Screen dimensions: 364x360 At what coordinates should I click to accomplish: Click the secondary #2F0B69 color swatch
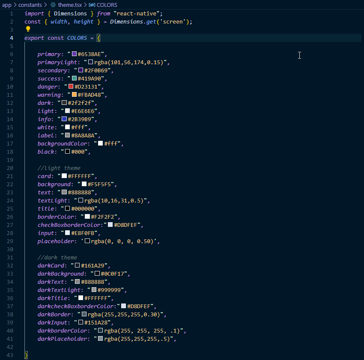pyautogui.click(x=81, y=71)
